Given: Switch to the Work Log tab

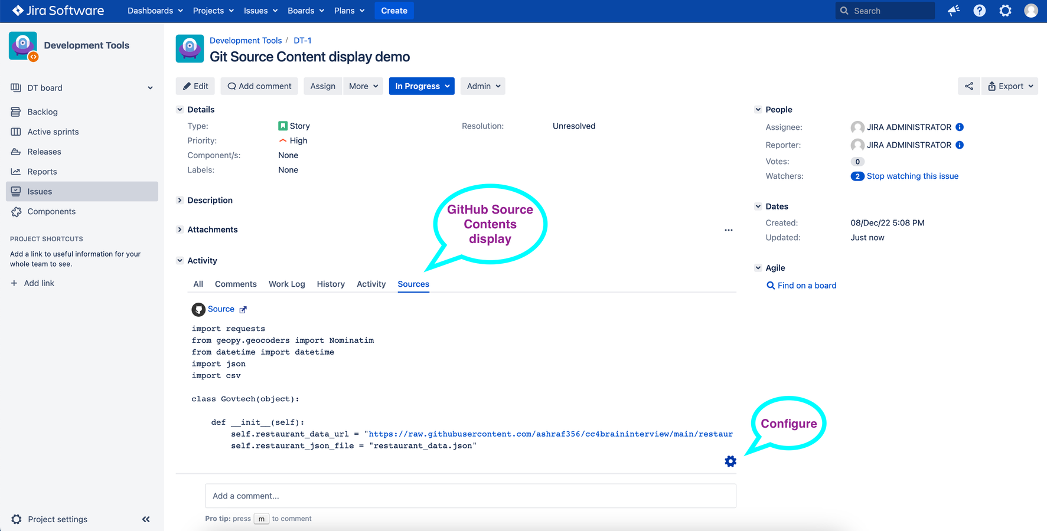Looking at the screenshot, I should 287,284.
